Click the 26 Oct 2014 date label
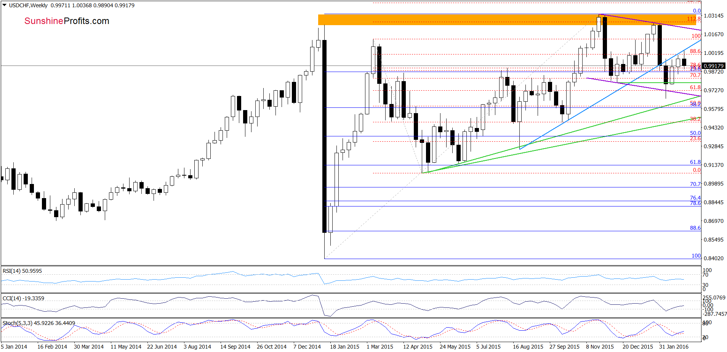 272,347
